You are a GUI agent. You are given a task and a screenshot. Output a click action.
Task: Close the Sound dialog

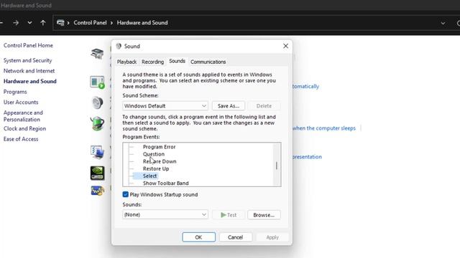point(285,46)
